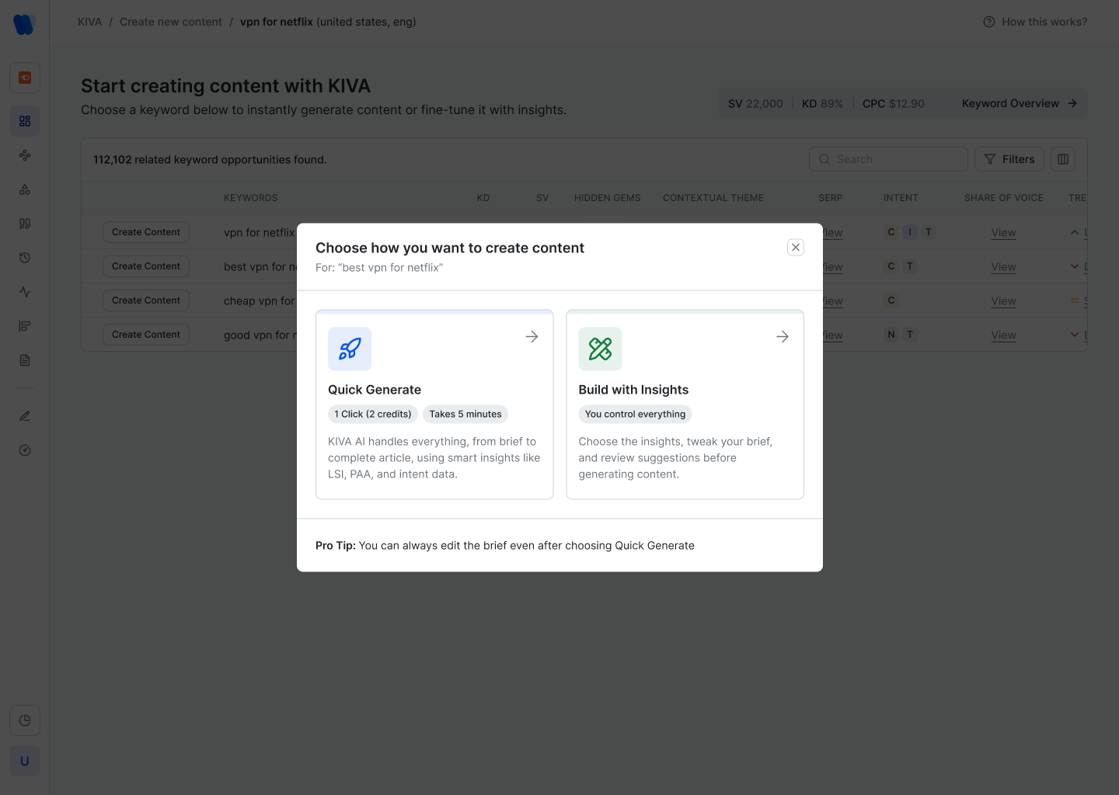Click Create Content for best vpn row
Viewport: 1119px width, 795px height.
coord(146,266)
